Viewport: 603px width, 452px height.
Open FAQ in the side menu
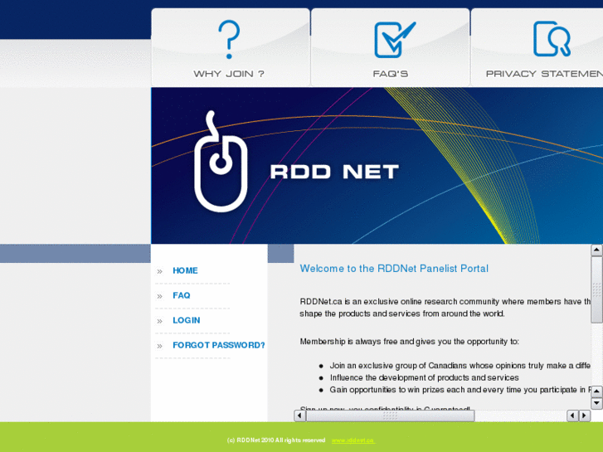point(181,295)
